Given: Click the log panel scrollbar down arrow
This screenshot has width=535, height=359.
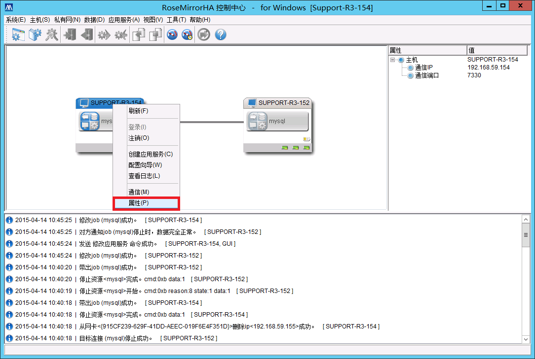Looking at the screenshot, I should click(x=526, y=339).
